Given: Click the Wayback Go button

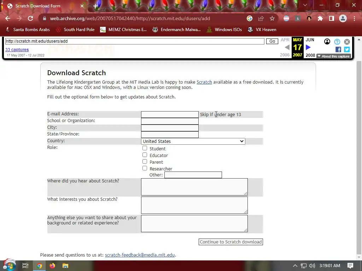Looking at the screenshot, I should (272, 41).
